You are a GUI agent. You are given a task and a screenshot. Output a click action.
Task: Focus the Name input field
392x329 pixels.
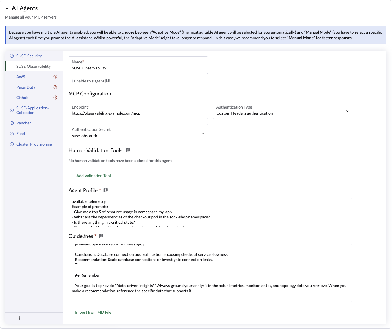[x=138, y=65]
